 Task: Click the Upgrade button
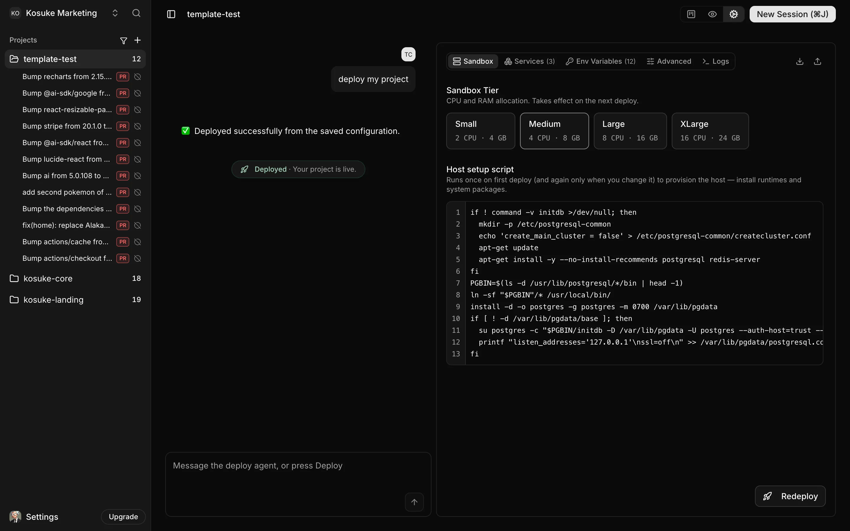click(123, 517)
